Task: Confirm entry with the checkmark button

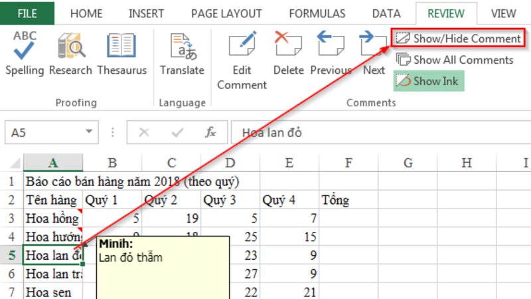Action: pyautogui.click(x=177, y=132)
